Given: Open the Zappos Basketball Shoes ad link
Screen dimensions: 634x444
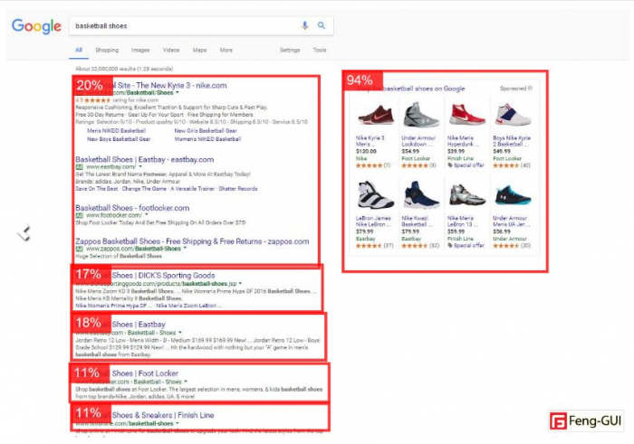Looking at the screenshot, I should 192,241.
